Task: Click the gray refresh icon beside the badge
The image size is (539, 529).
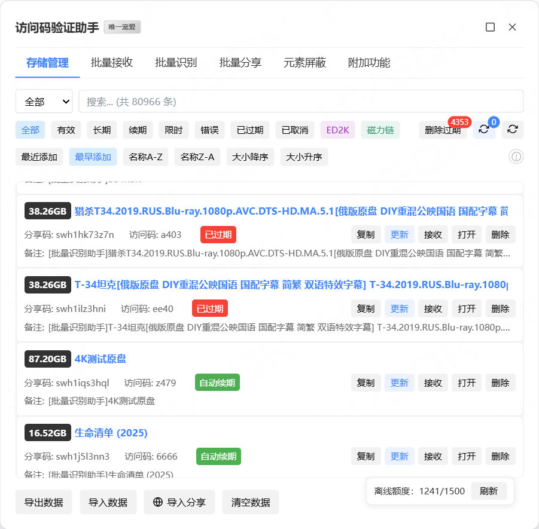Action: pyautogui.click(x=513, y=130)
